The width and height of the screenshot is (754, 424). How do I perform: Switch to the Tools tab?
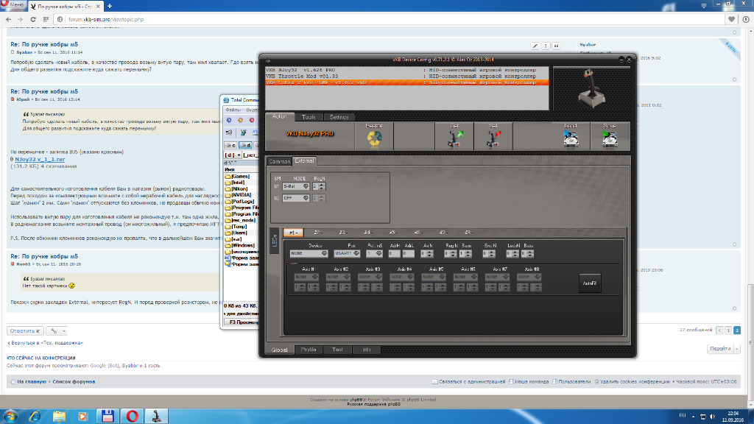309,117
